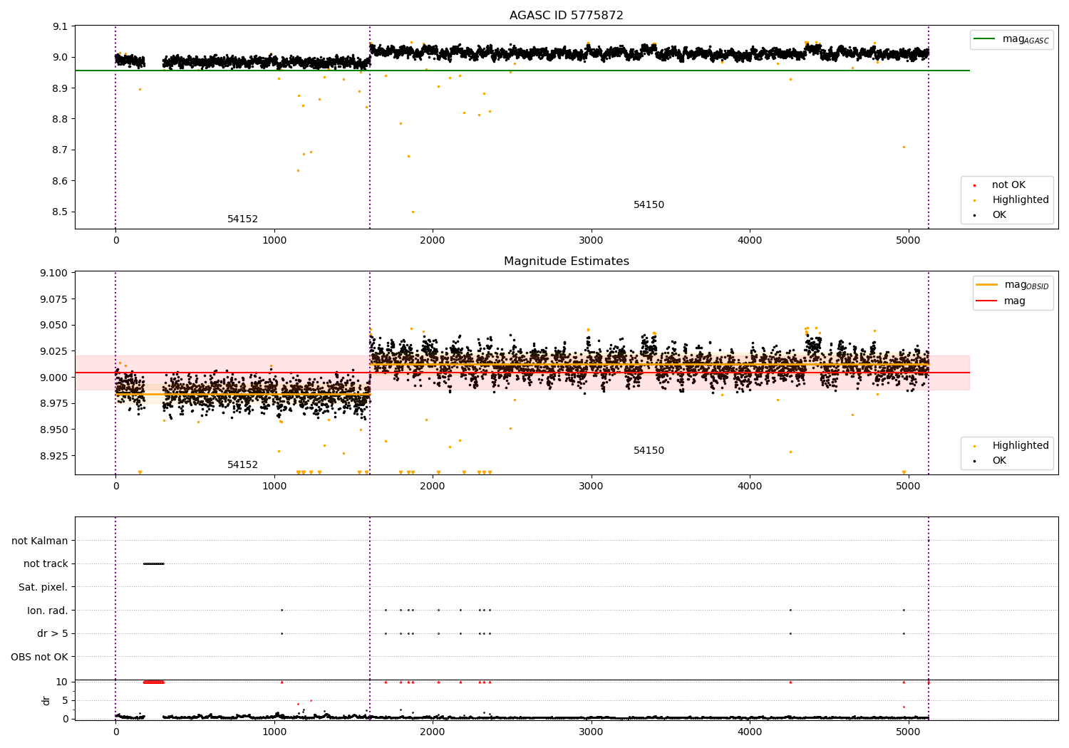Image resolution: width=1069 pixels, height=748 pixels.
Task: Click the 'Ion. rad.' axis label
Action: 48,611
